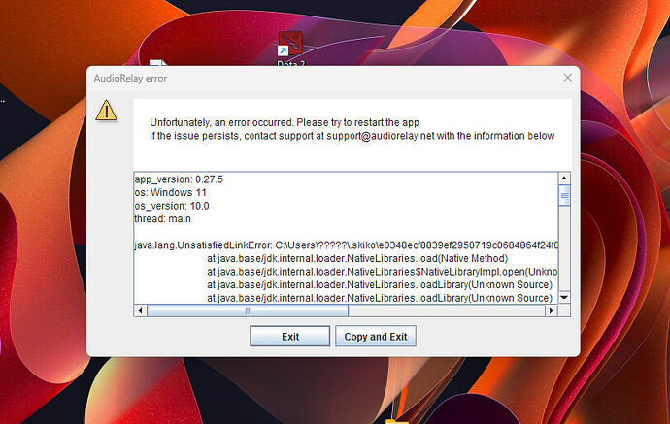Click the vertical scrollbar thumb
Screen dimensions: 670x424
pyautogui.click(x=564, y=196)
